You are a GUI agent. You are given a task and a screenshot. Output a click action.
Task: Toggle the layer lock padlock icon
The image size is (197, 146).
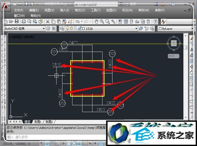[x=80, y=28]
